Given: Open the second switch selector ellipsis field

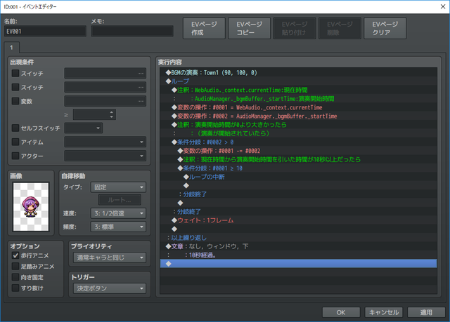Looking at the screenshot, I should [x=105, y=87].
